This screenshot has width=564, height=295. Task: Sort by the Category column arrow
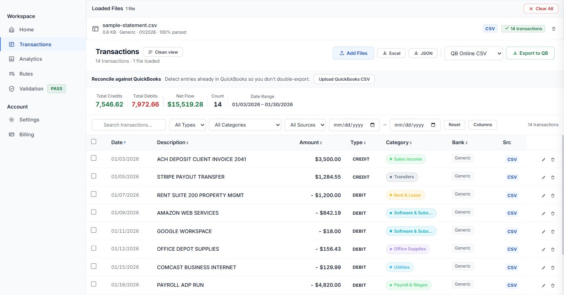coord(411,143)
